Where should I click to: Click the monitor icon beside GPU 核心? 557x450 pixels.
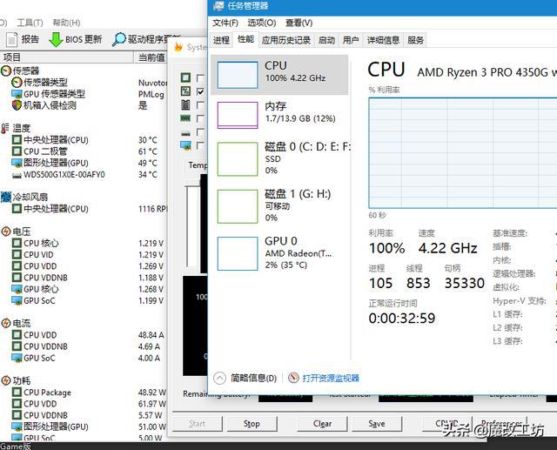(x=17, y=289)
